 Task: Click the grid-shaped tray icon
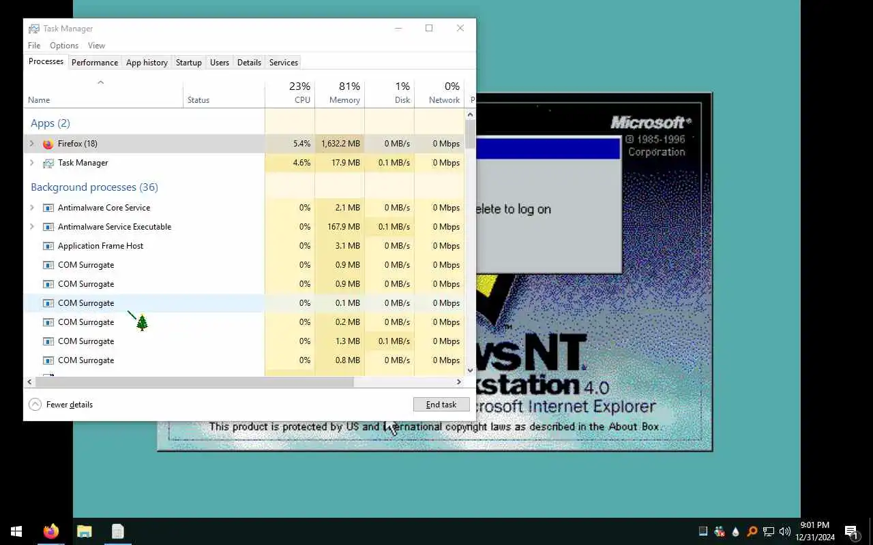tap(703, 531)
